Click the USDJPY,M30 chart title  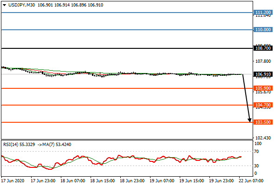coord(21,5)
